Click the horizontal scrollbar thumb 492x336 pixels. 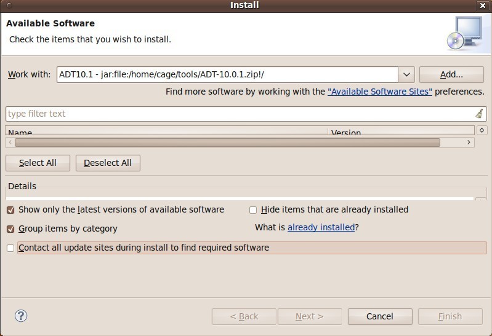tap(227, 143)
